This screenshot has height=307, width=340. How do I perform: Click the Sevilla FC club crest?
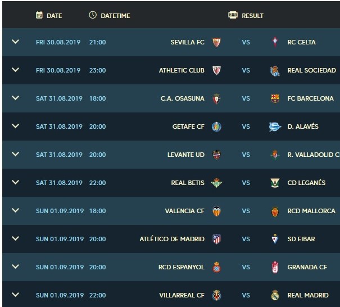coord(216,42)
